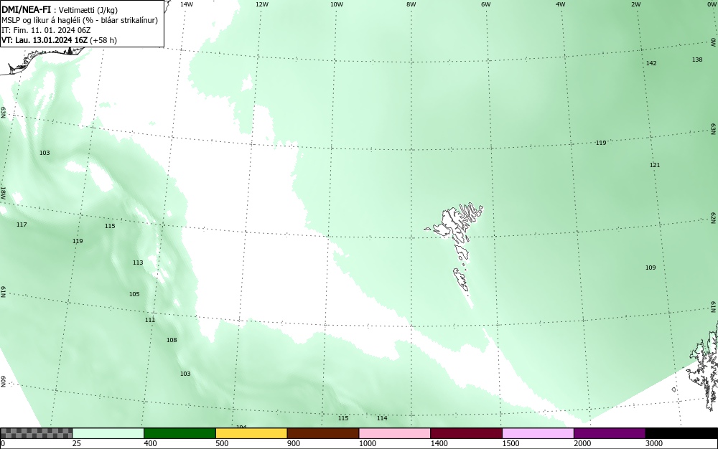
Task: Click the value 138 on the map
Action: point(697,60)
